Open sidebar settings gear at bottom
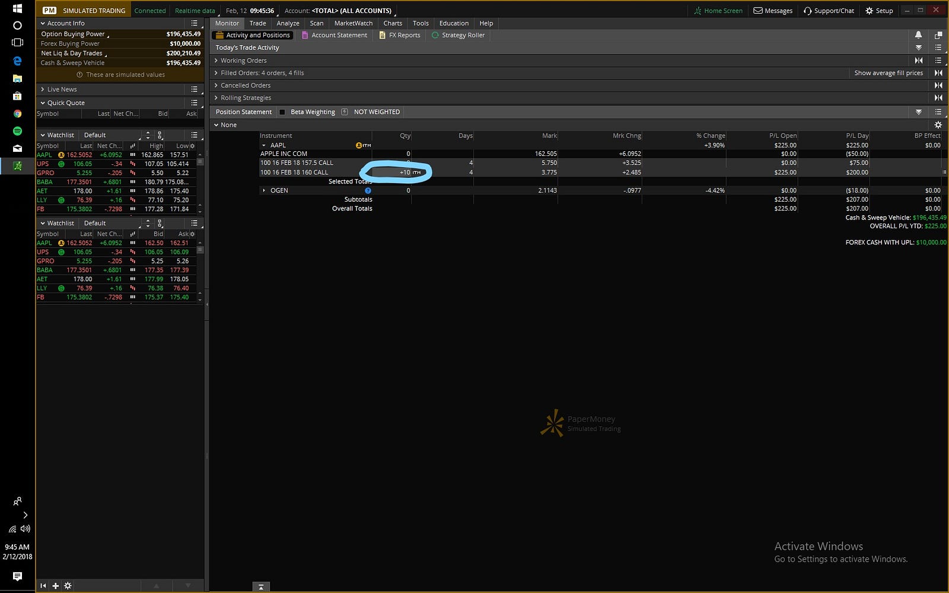The height and width of the screenshot is (593, 949). tap(68, 586)
